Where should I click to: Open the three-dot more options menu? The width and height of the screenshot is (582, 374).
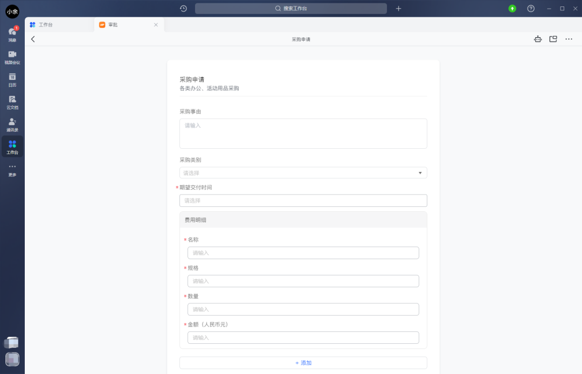(569, 39)
